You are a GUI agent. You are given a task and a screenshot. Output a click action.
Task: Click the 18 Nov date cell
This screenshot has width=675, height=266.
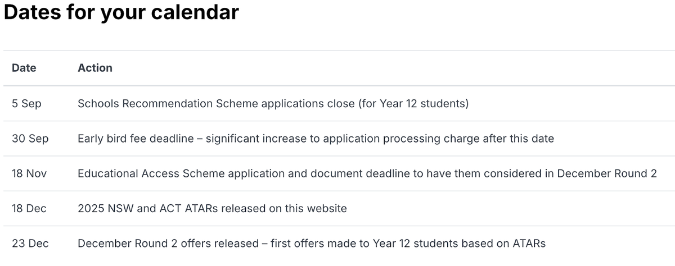pos(29,173)
